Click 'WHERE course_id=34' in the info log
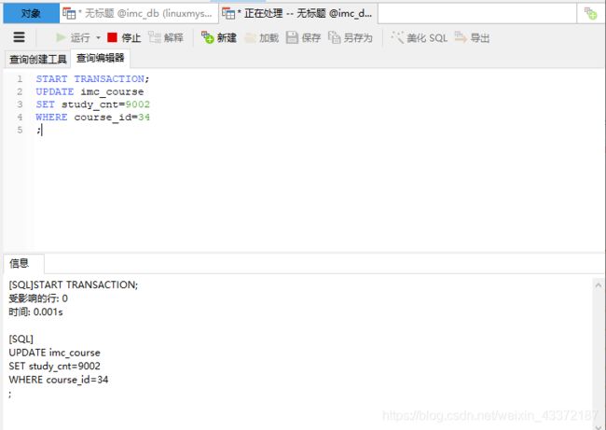The width and height of the screenshot is (606, 430). (x=59, y=380)
